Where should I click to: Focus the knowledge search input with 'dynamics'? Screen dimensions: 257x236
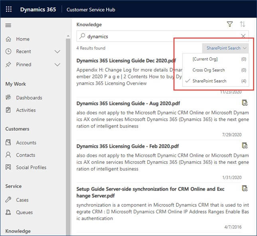click(162, 36)
